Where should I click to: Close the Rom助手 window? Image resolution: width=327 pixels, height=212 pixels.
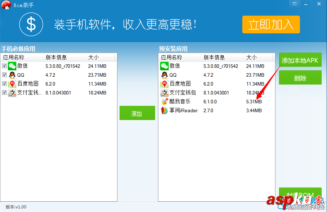click(x=319, y=4)
